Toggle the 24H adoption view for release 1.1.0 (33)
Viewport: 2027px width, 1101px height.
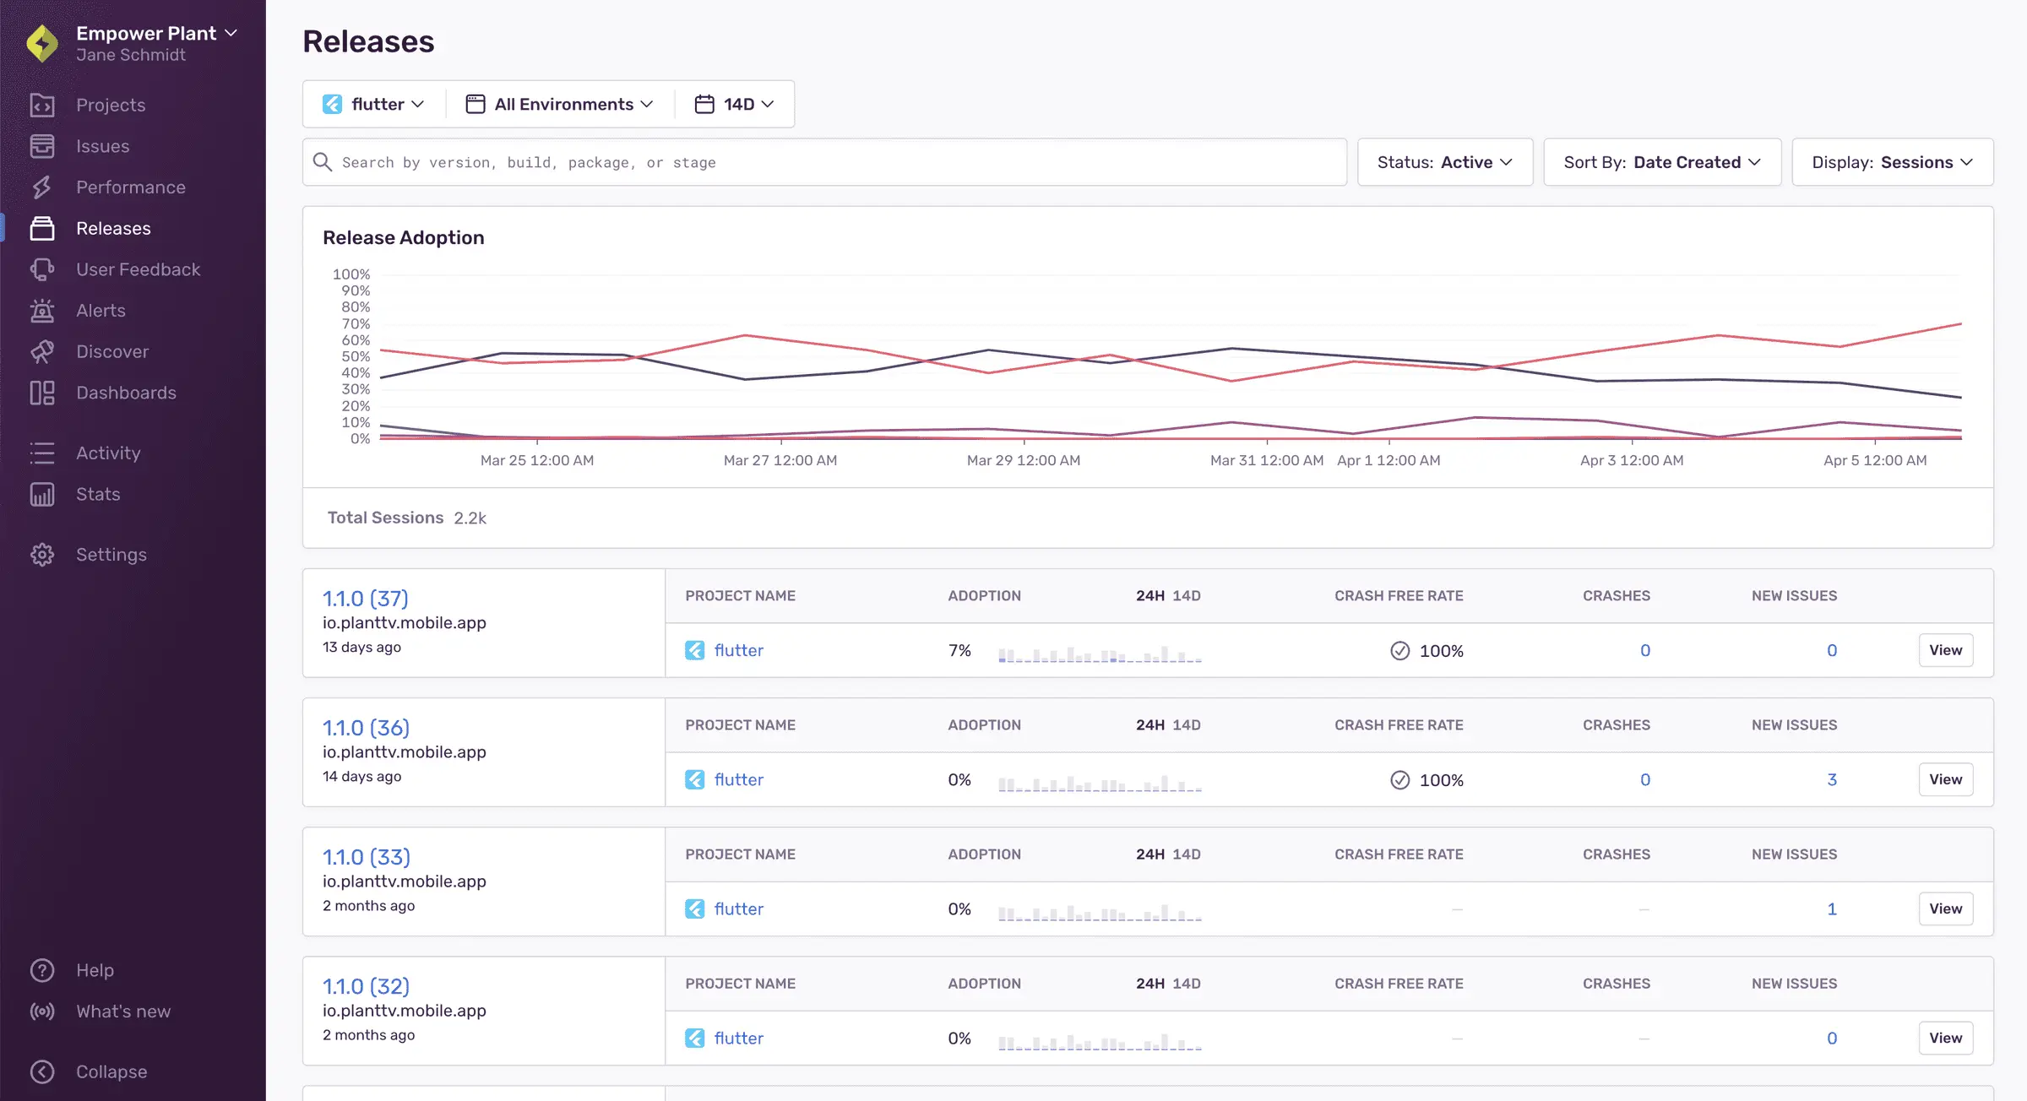(x=1149, y=854)
